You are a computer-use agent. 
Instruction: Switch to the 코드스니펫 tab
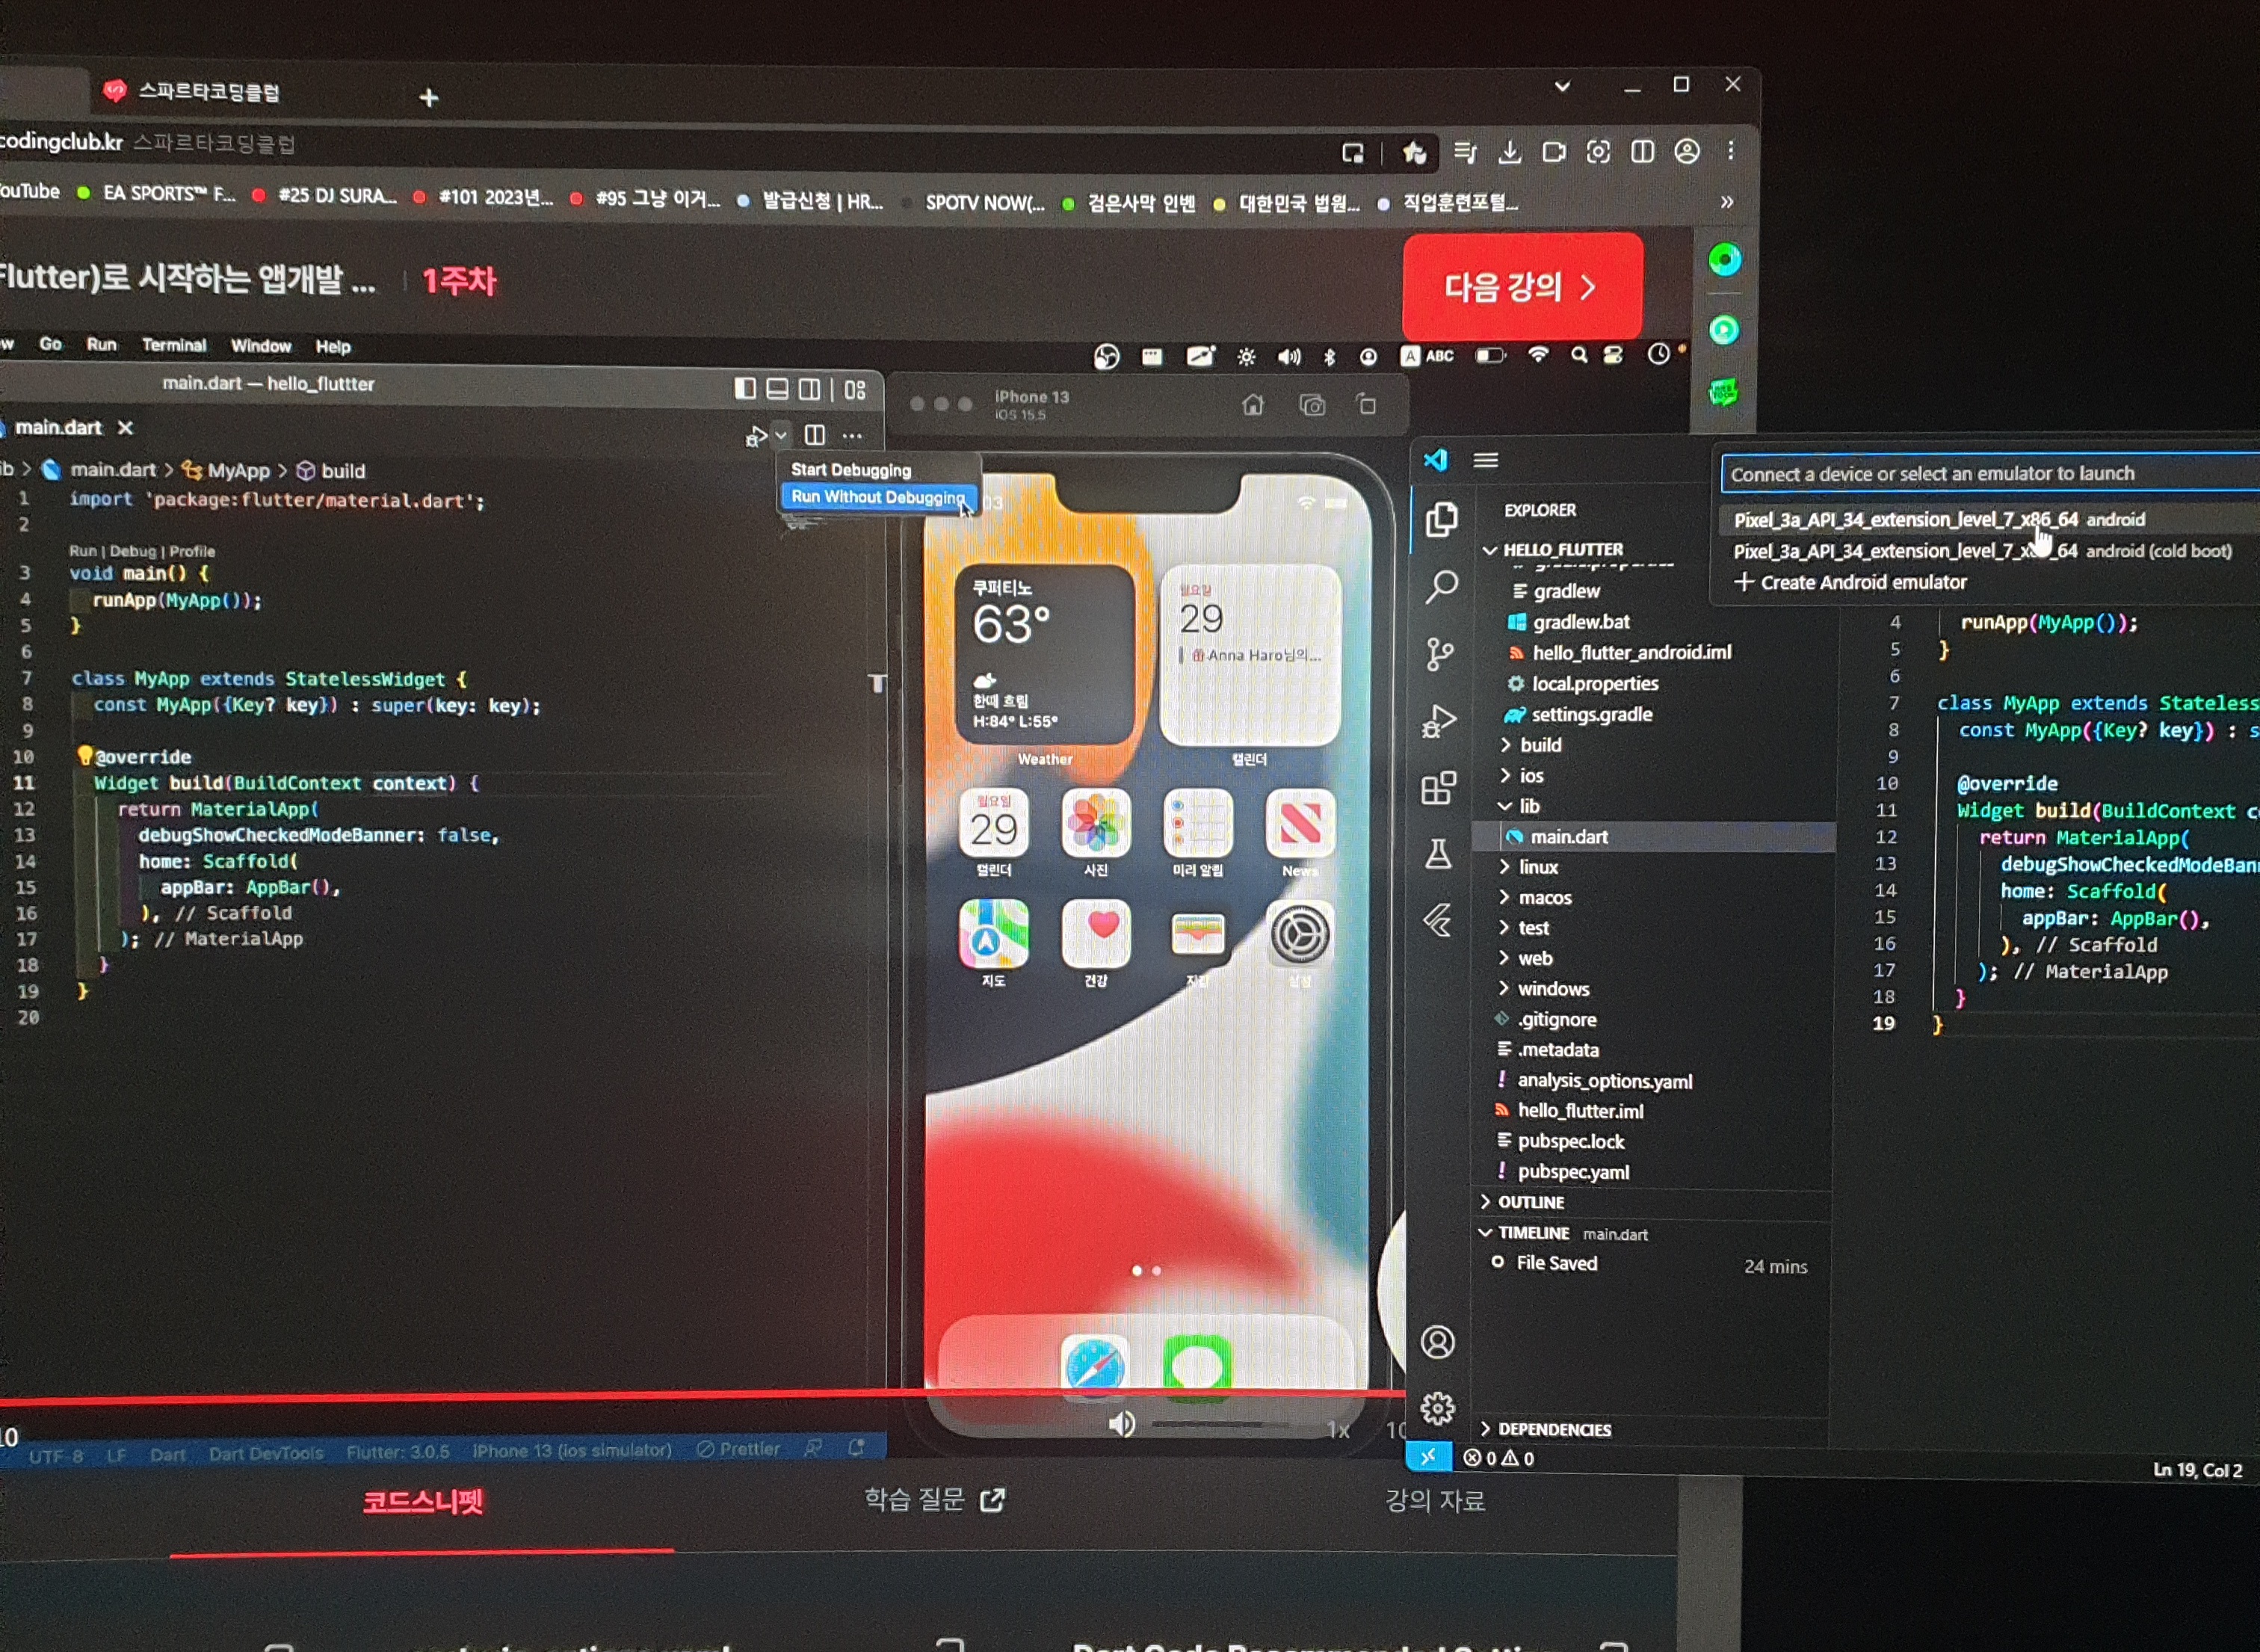click(423, 1501)
